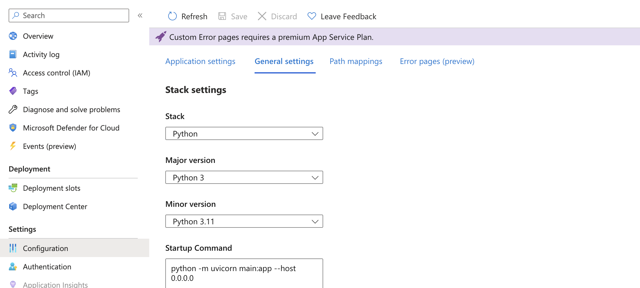Click the Leave Feedback label
The image size is (640, 288).
348,17
